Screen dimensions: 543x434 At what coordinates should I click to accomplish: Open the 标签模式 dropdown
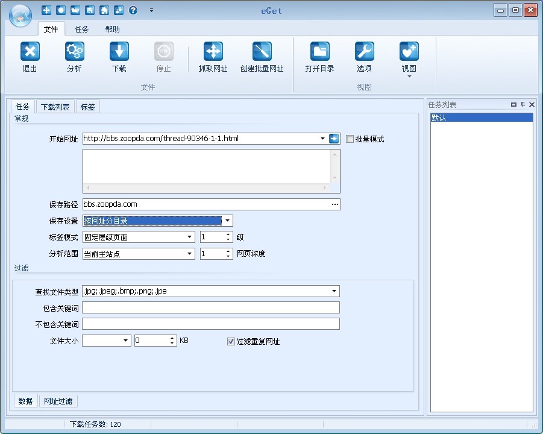tap(189, 237)
